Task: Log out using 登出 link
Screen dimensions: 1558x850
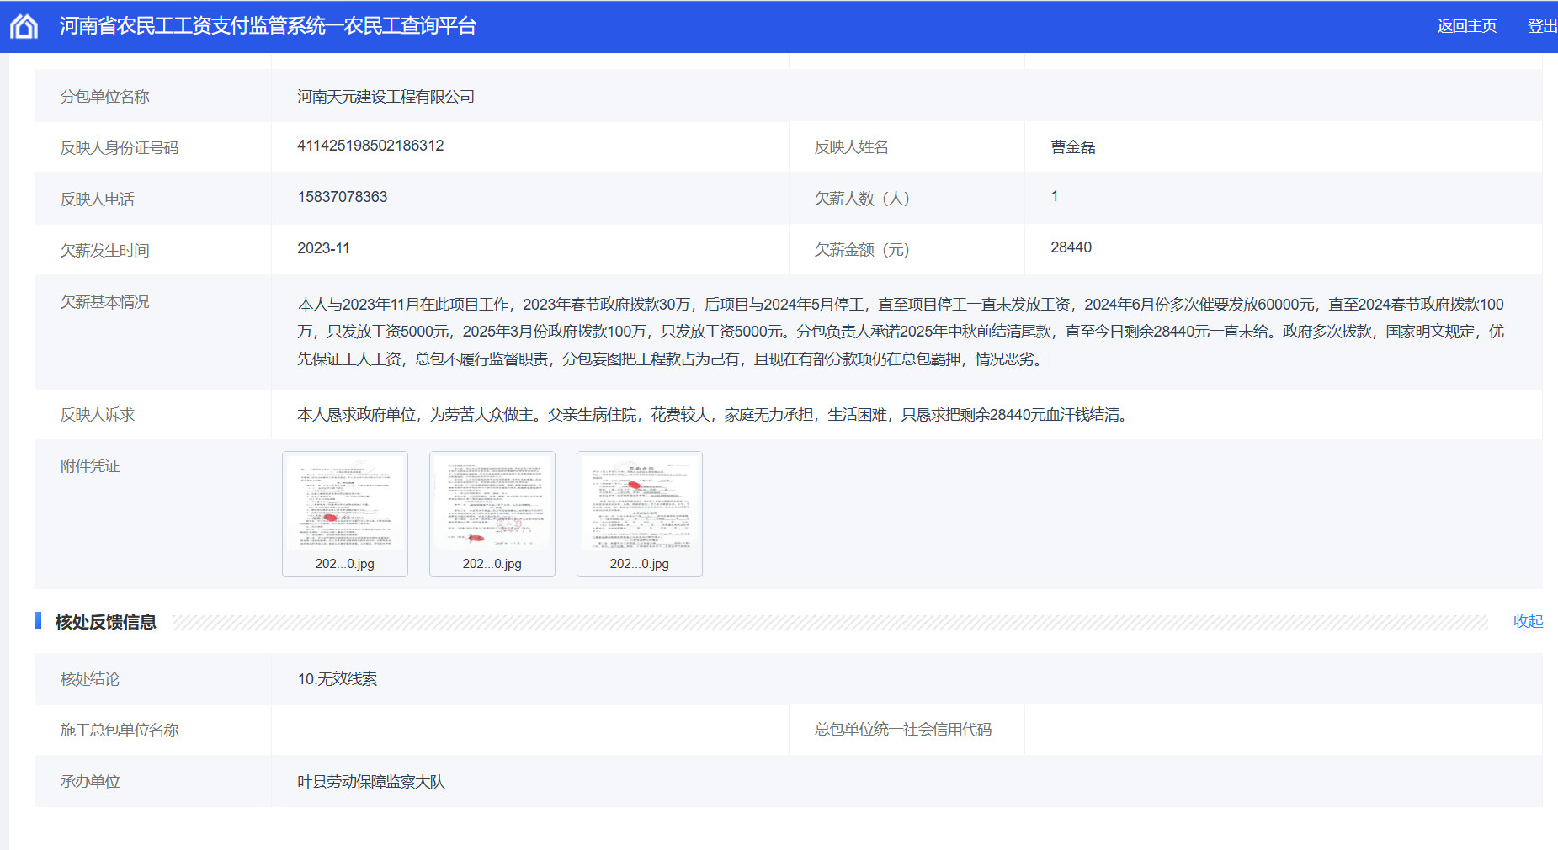Action: point(1542,26)
